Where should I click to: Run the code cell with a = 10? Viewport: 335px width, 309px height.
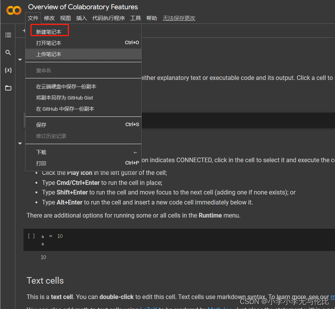click(x=31, y=236)
